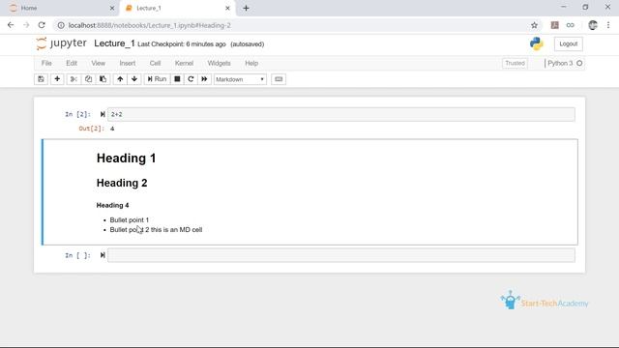Image resolution: width=619 pixels, height=348 pixels.
Task: Open the Chrome profile avatar
Action: (593, 25)
